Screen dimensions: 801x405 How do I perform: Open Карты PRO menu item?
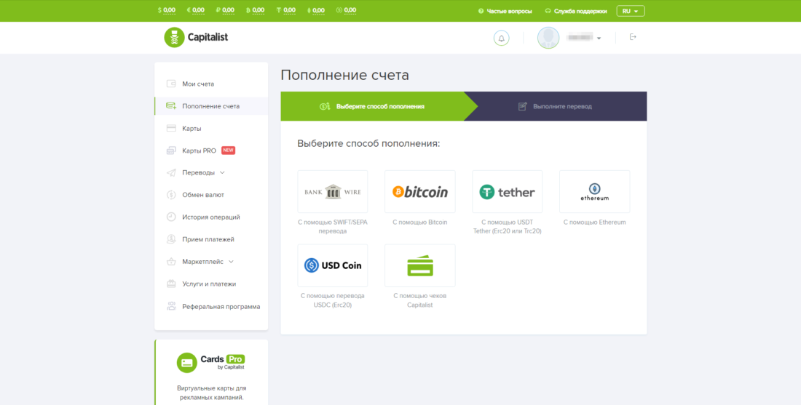coord(199,151)
